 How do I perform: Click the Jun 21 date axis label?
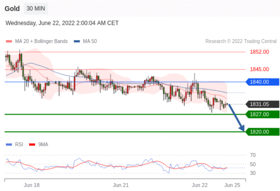(x=121, y=185)
